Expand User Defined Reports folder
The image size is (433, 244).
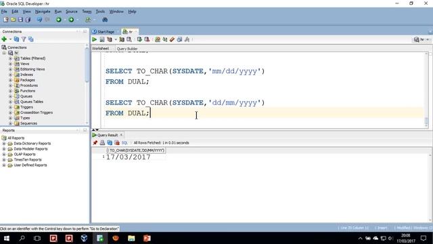[4, 165]
